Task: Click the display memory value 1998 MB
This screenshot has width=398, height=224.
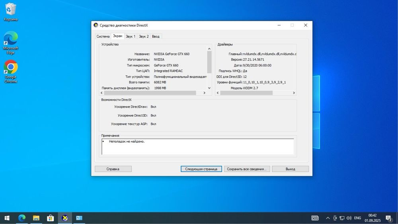Action: [160, 88]
